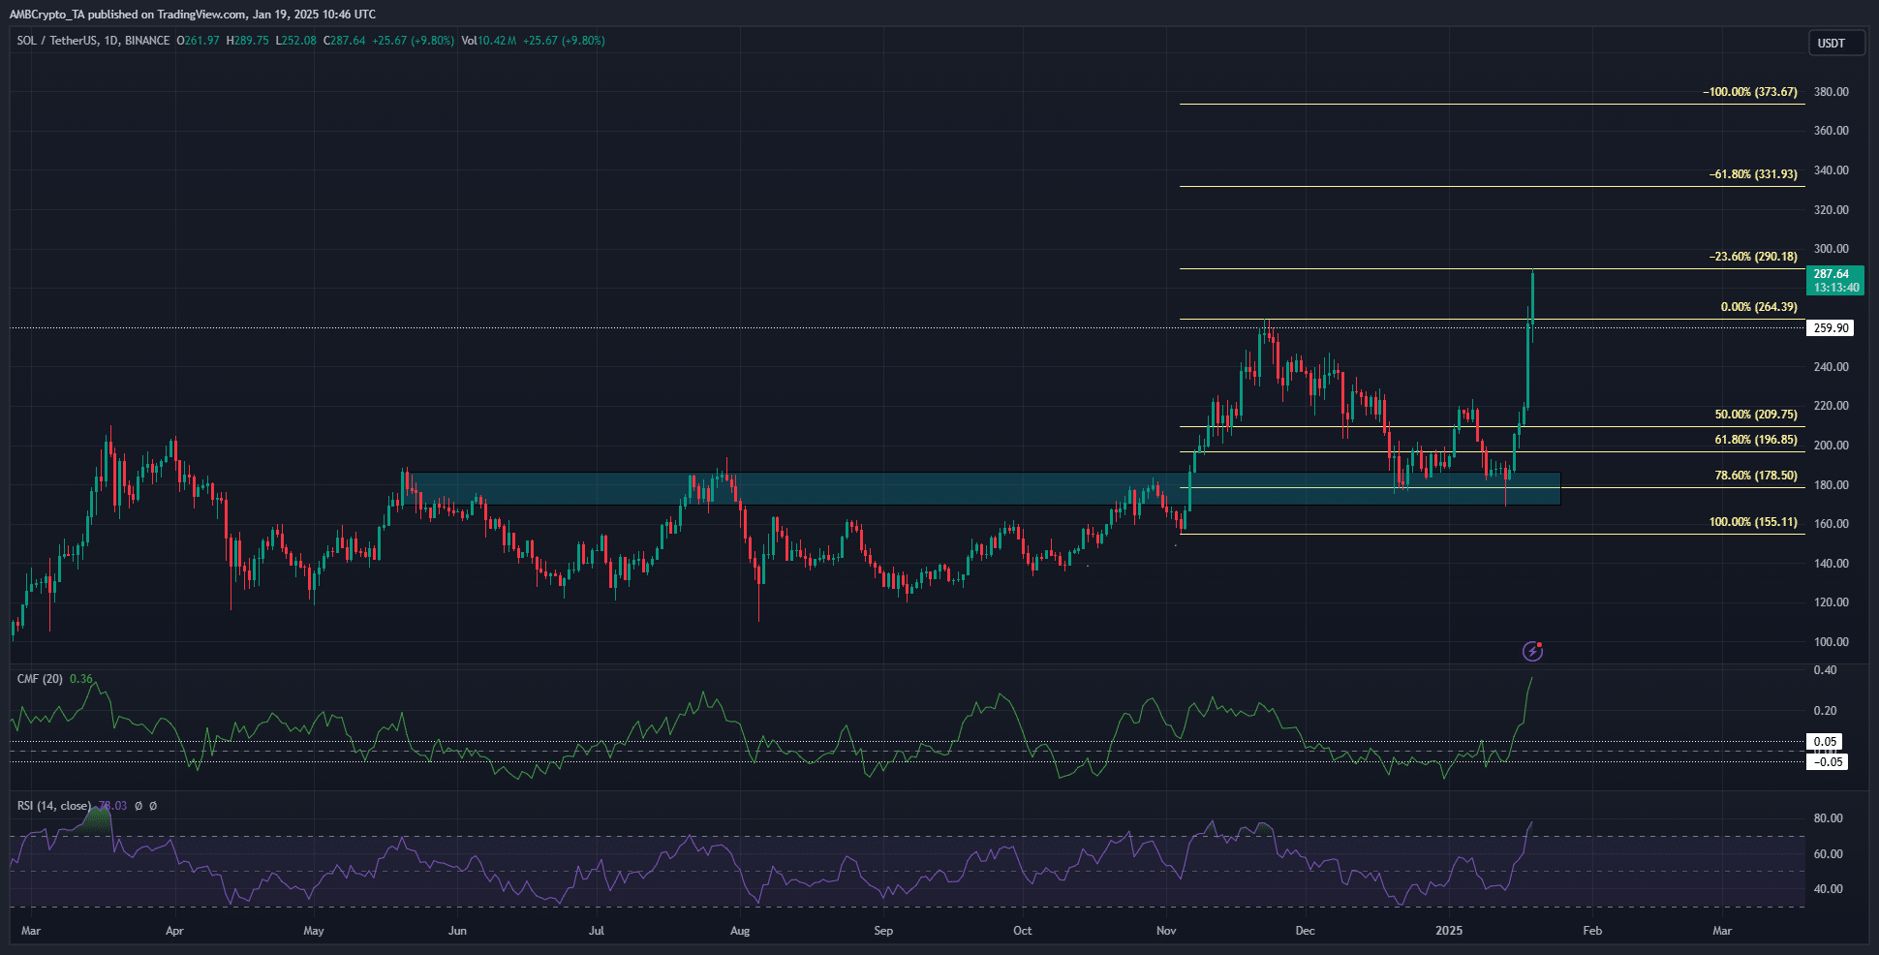
Task: Select the CMF (20) indicator label
Action: tap(40, 679)
